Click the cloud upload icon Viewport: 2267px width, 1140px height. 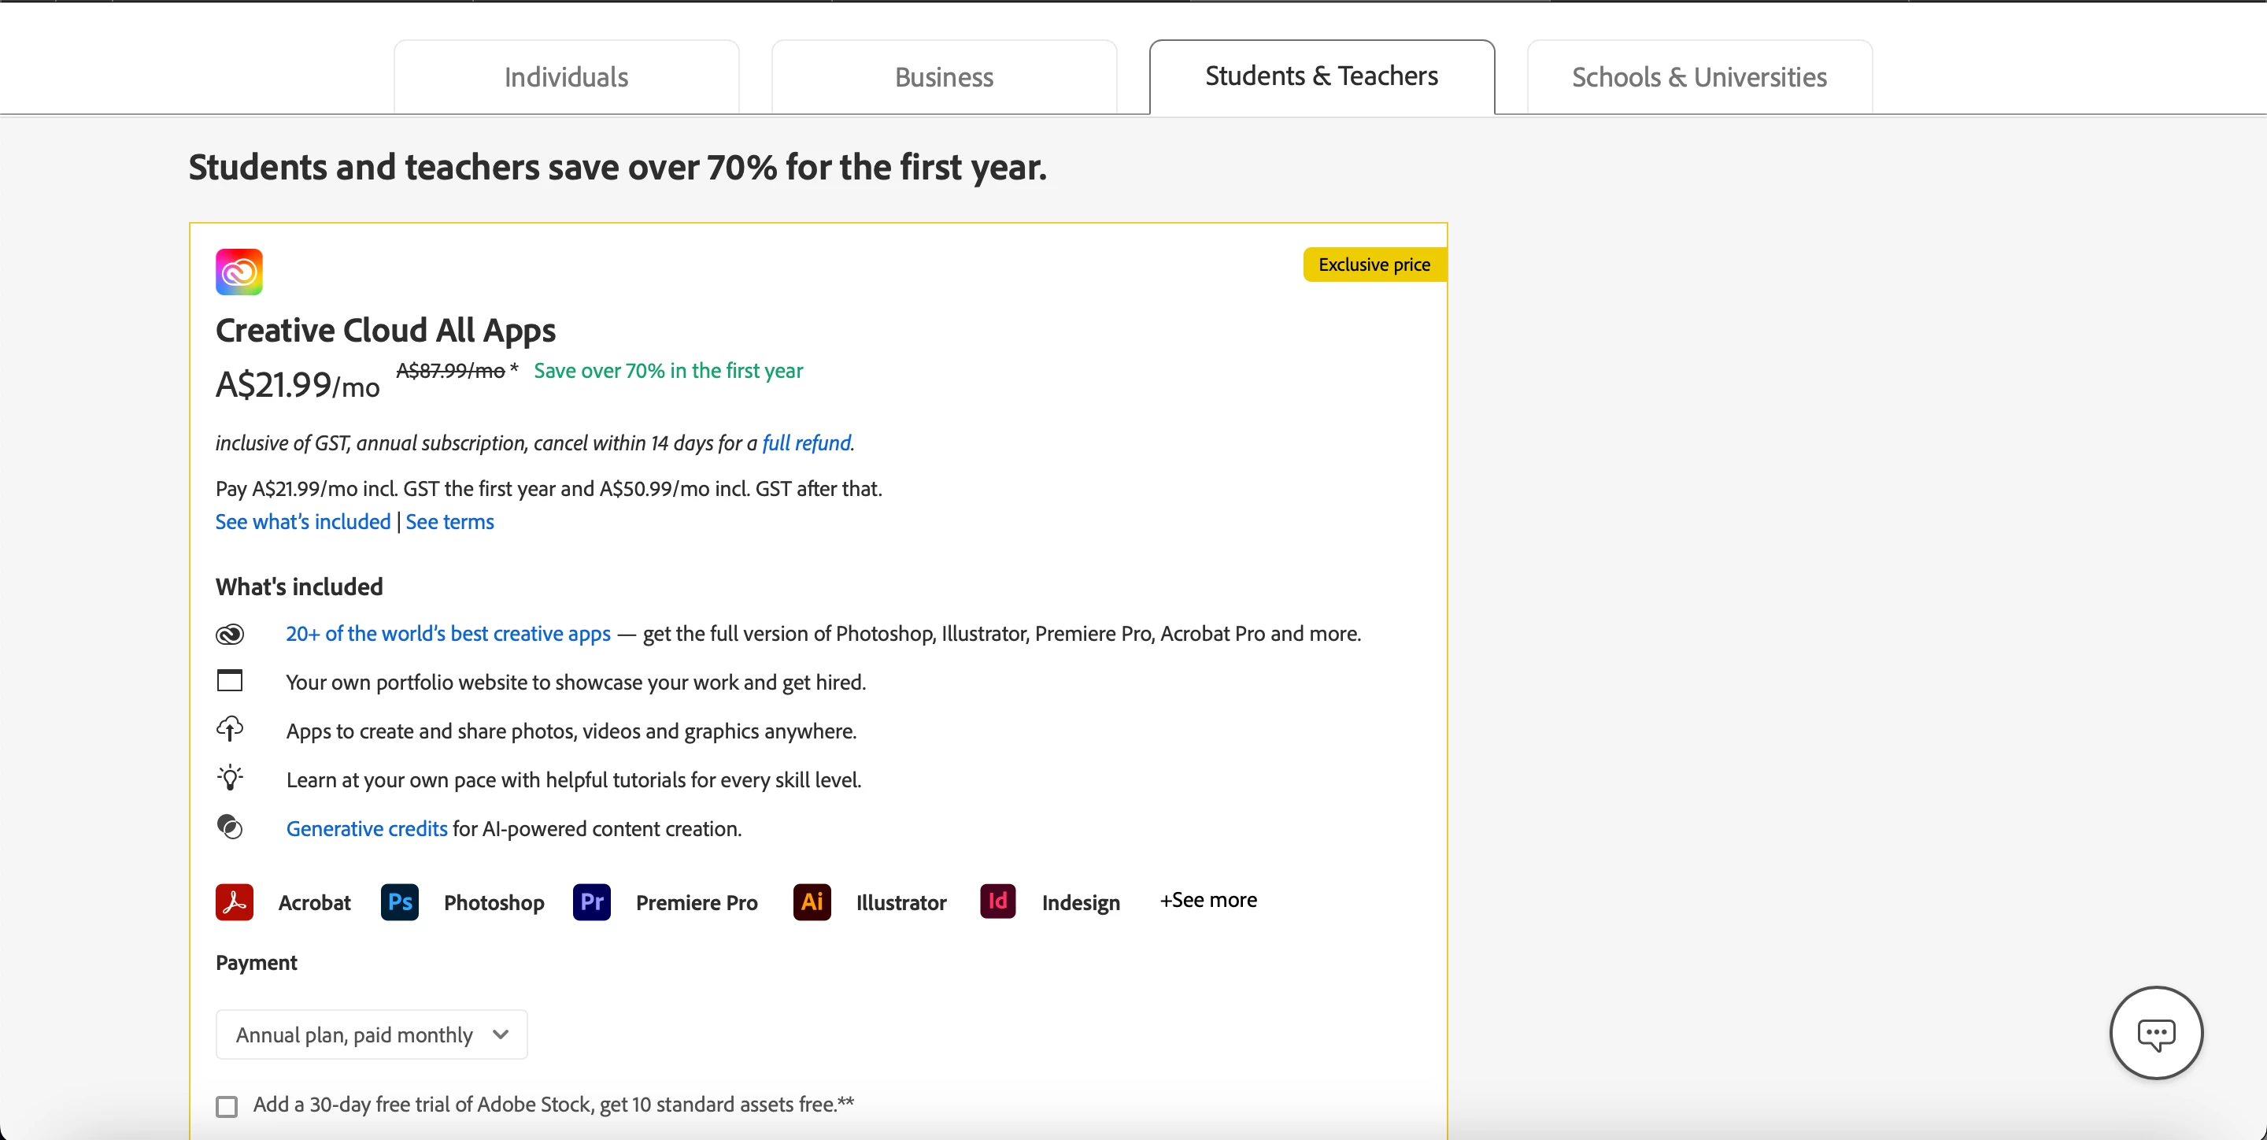pyautogui.click(x=230, y=729)
